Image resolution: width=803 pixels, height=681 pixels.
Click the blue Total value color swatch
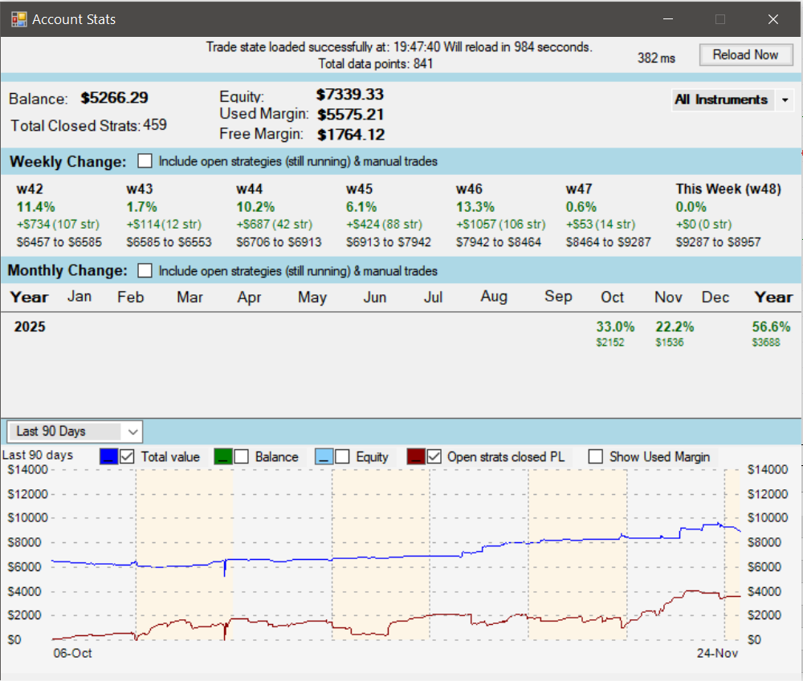coord(108,456)
